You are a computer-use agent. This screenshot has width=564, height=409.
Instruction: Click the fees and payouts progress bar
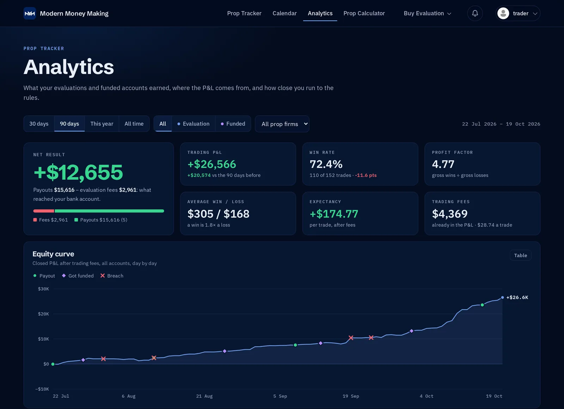99,211
